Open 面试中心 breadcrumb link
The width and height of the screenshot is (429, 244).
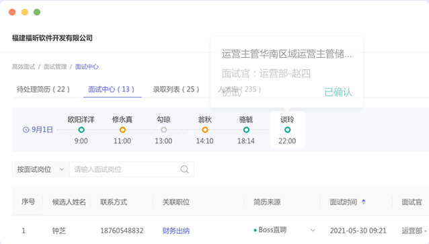(87, 67)
